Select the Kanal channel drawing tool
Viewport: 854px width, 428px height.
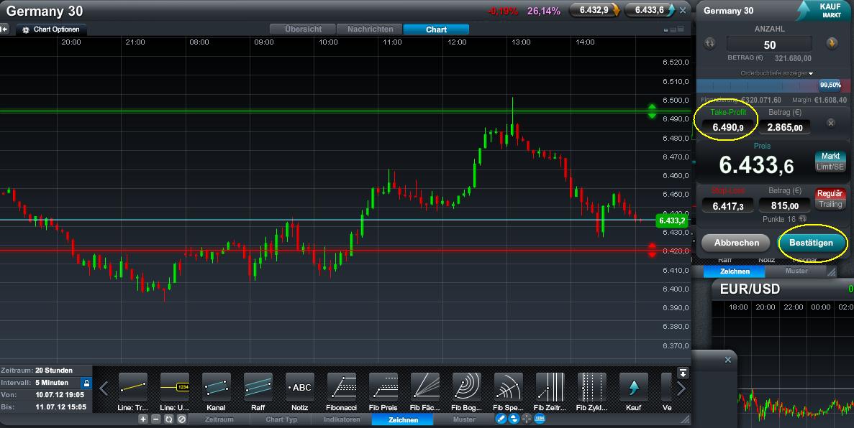tap(217, 386)
